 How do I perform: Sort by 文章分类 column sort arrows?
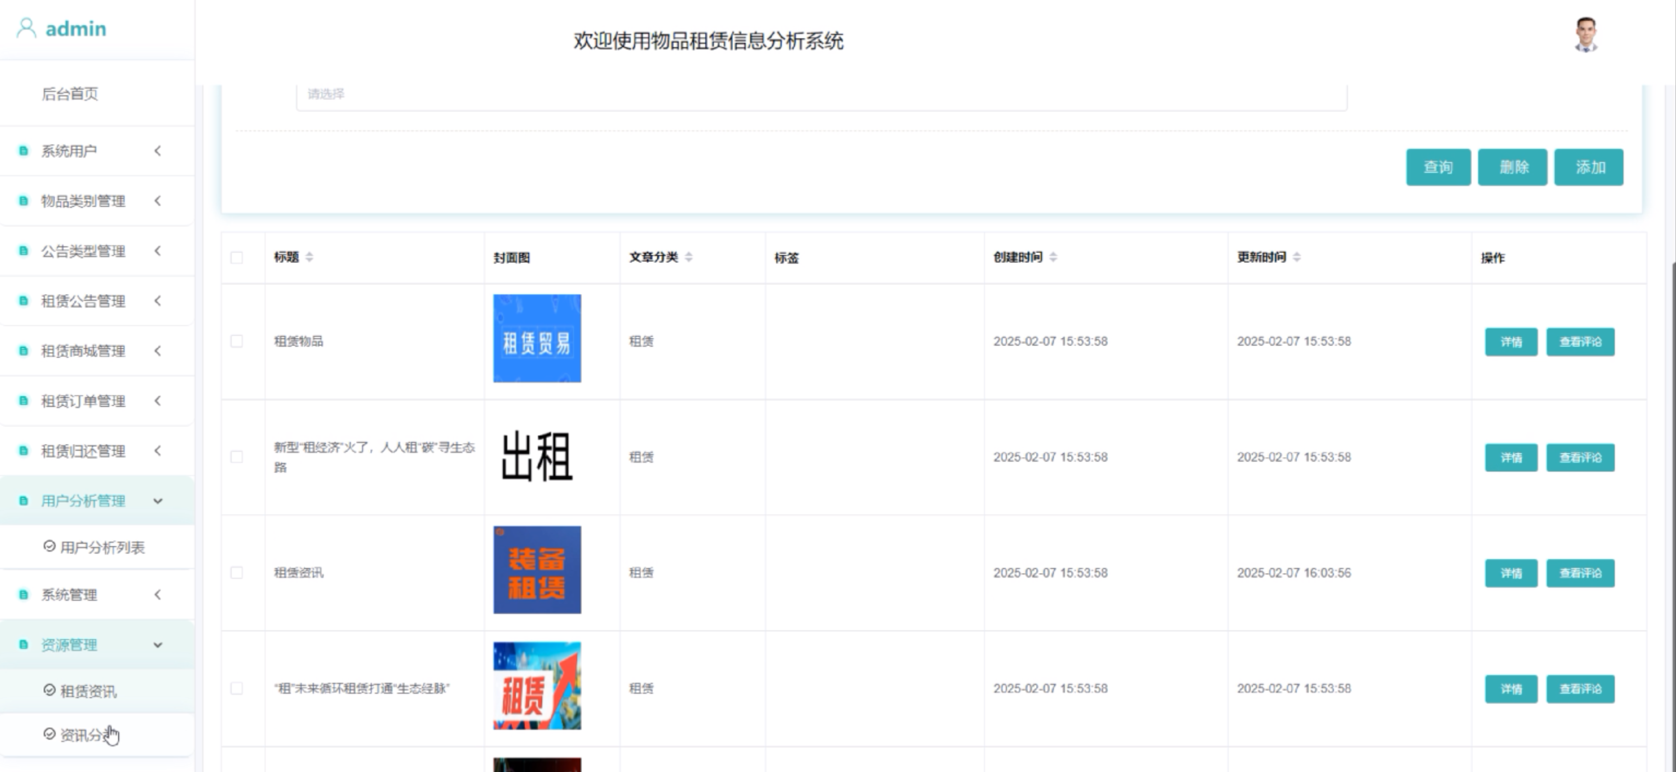coord(688,257)
